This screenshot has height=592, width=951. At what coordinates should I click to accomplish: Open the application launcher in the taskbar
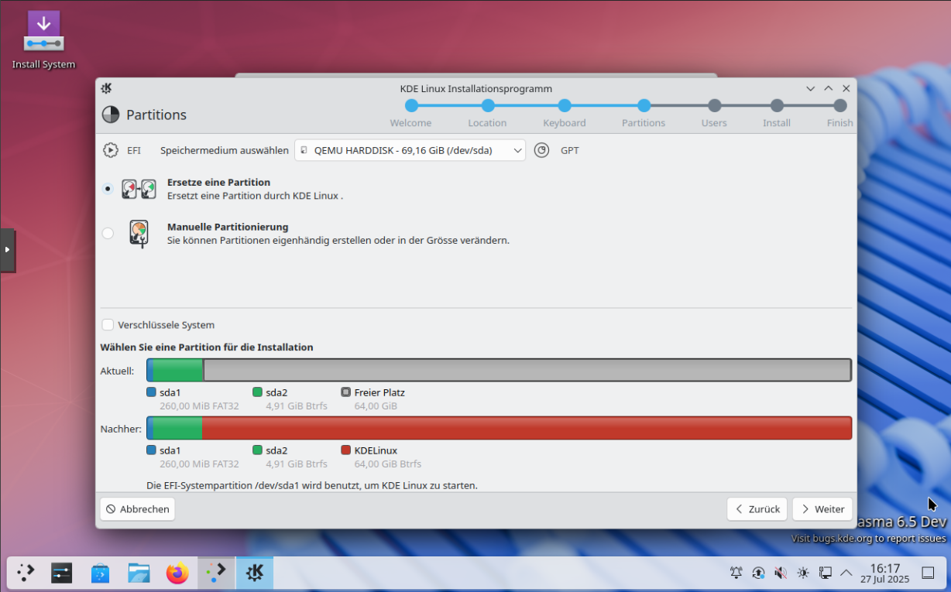(26, 573)
